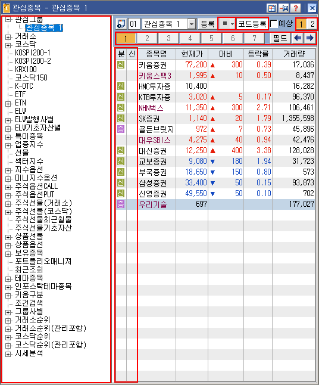Screen dimensions: 319x385
Task: Expand the 시세분석 tree node
Action: 8,355
